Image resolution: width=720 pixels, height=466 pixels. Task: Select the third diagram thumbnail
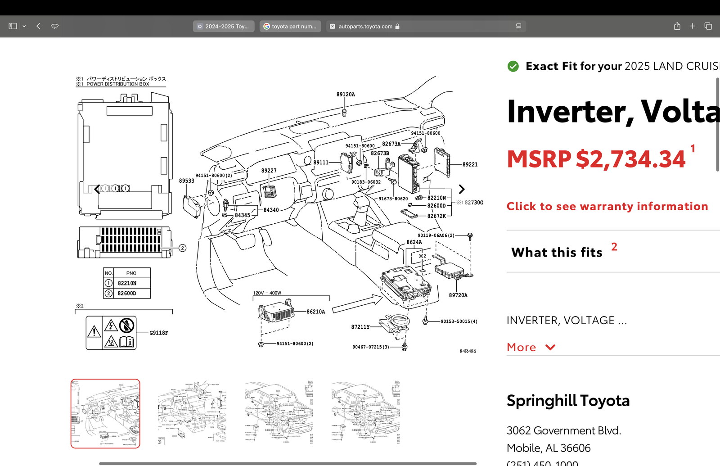click(x=279, y=413)
